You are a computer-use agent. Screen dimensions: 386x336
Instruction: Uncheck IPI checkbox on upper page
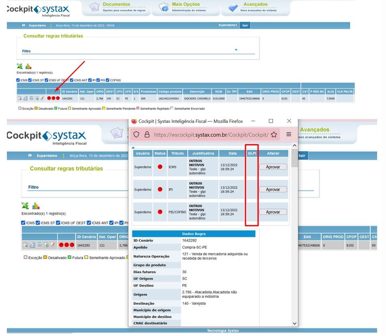(90, 80)
